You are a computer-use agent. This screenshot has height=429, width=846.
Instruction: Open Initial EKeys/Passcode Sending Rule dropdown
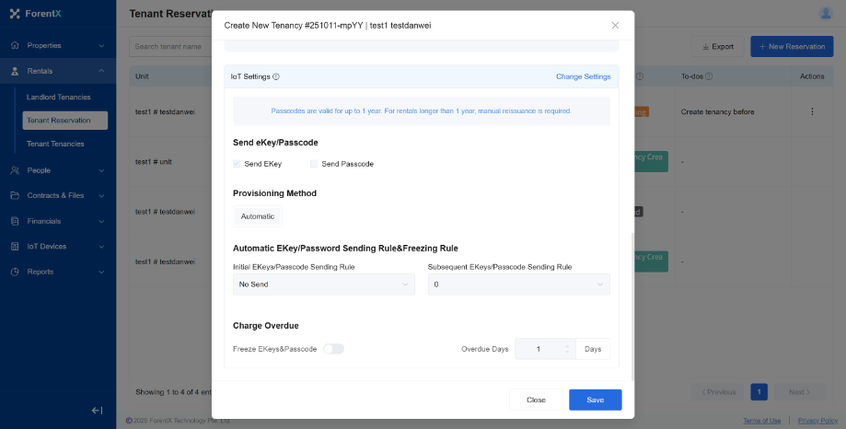[323, 284]
